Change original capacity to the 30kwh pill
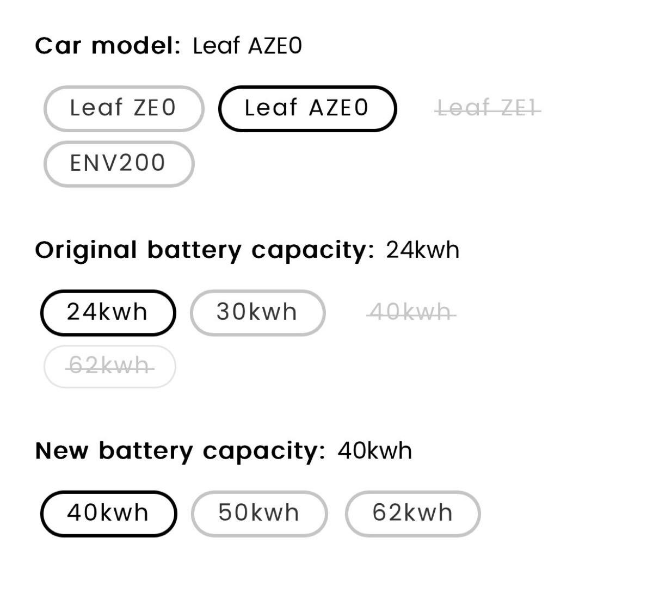 click(x=257, y=313)
